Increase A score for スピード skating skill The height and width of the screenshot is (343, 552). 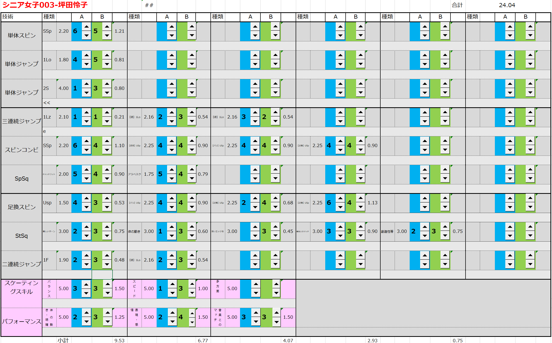tap(172, 284)
